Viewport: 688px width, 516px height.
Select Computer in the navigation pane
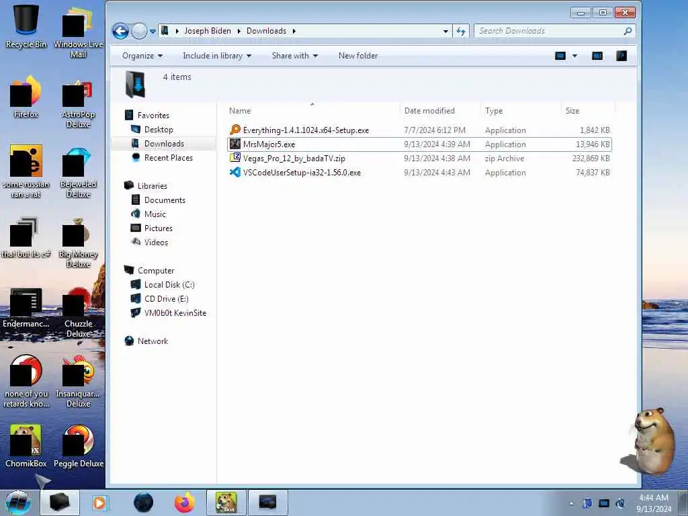click(156, 270)
